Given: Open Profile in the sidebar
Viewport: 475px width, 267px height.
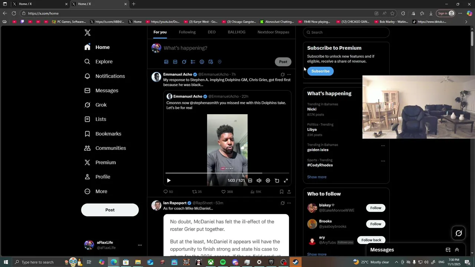Looking at the screenshot, I should (x=98, y=177).
